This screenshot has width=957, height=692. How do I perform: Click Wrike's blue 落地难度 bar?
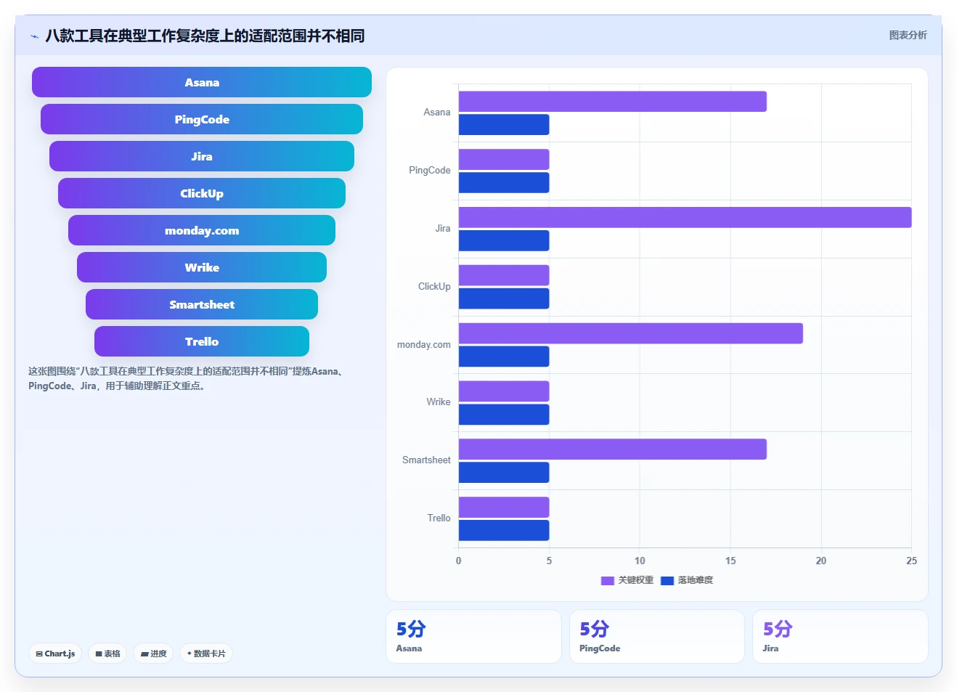pos(504,415)
